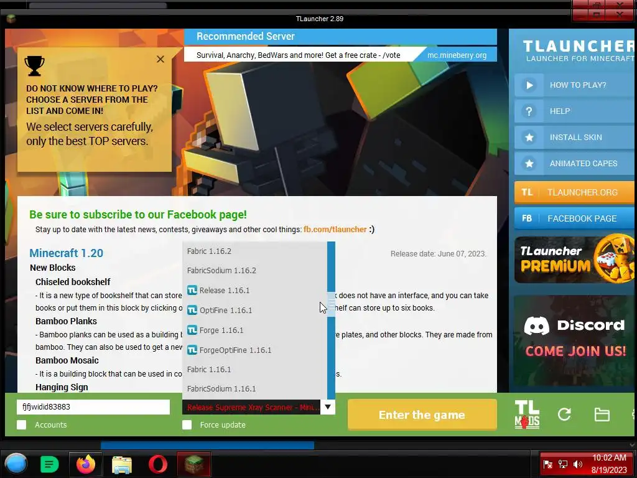Open Opera browser from the taskbar
The image size is (637, 478).
point(157,464)
